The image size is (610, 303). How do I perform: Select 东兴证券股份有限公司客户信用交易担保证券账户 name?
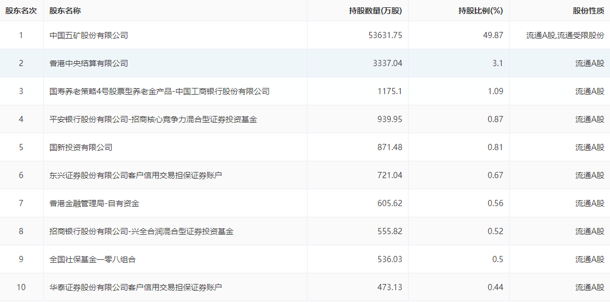pyautogui.click(x=136, y=175)
